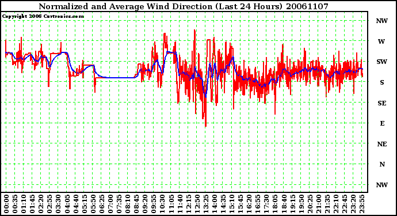Click the 21:35 time axis label

[x=327, y=204]
